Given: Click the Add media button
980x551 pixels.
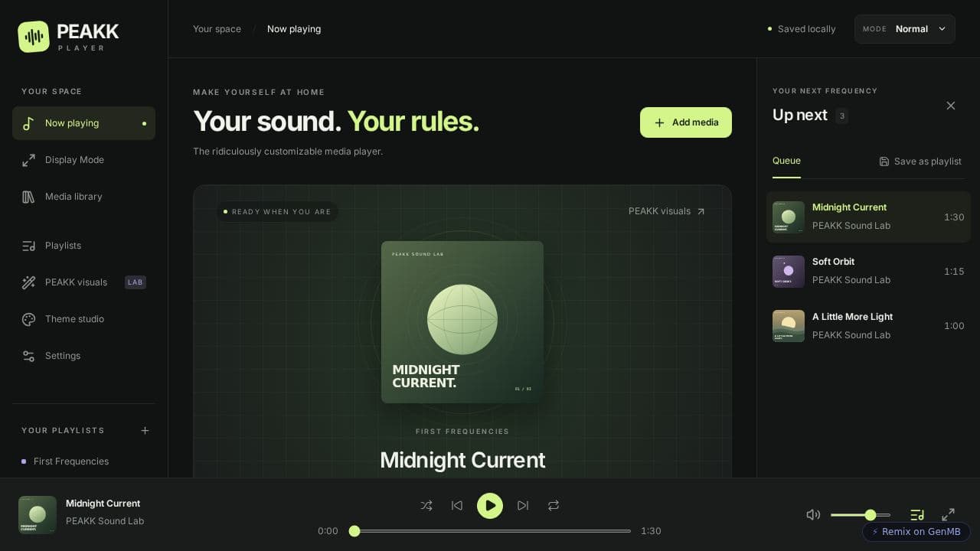Looking at the screenshot, I should 686,122.
